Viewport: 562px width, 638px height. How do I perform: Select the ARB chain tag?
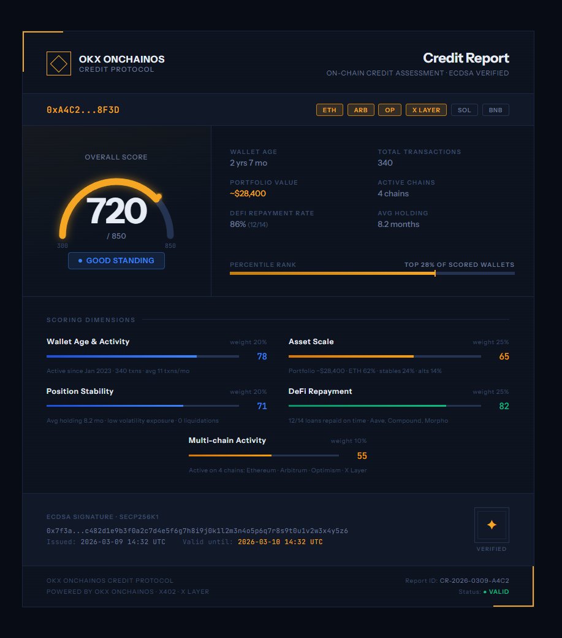(x=360, y=110)
